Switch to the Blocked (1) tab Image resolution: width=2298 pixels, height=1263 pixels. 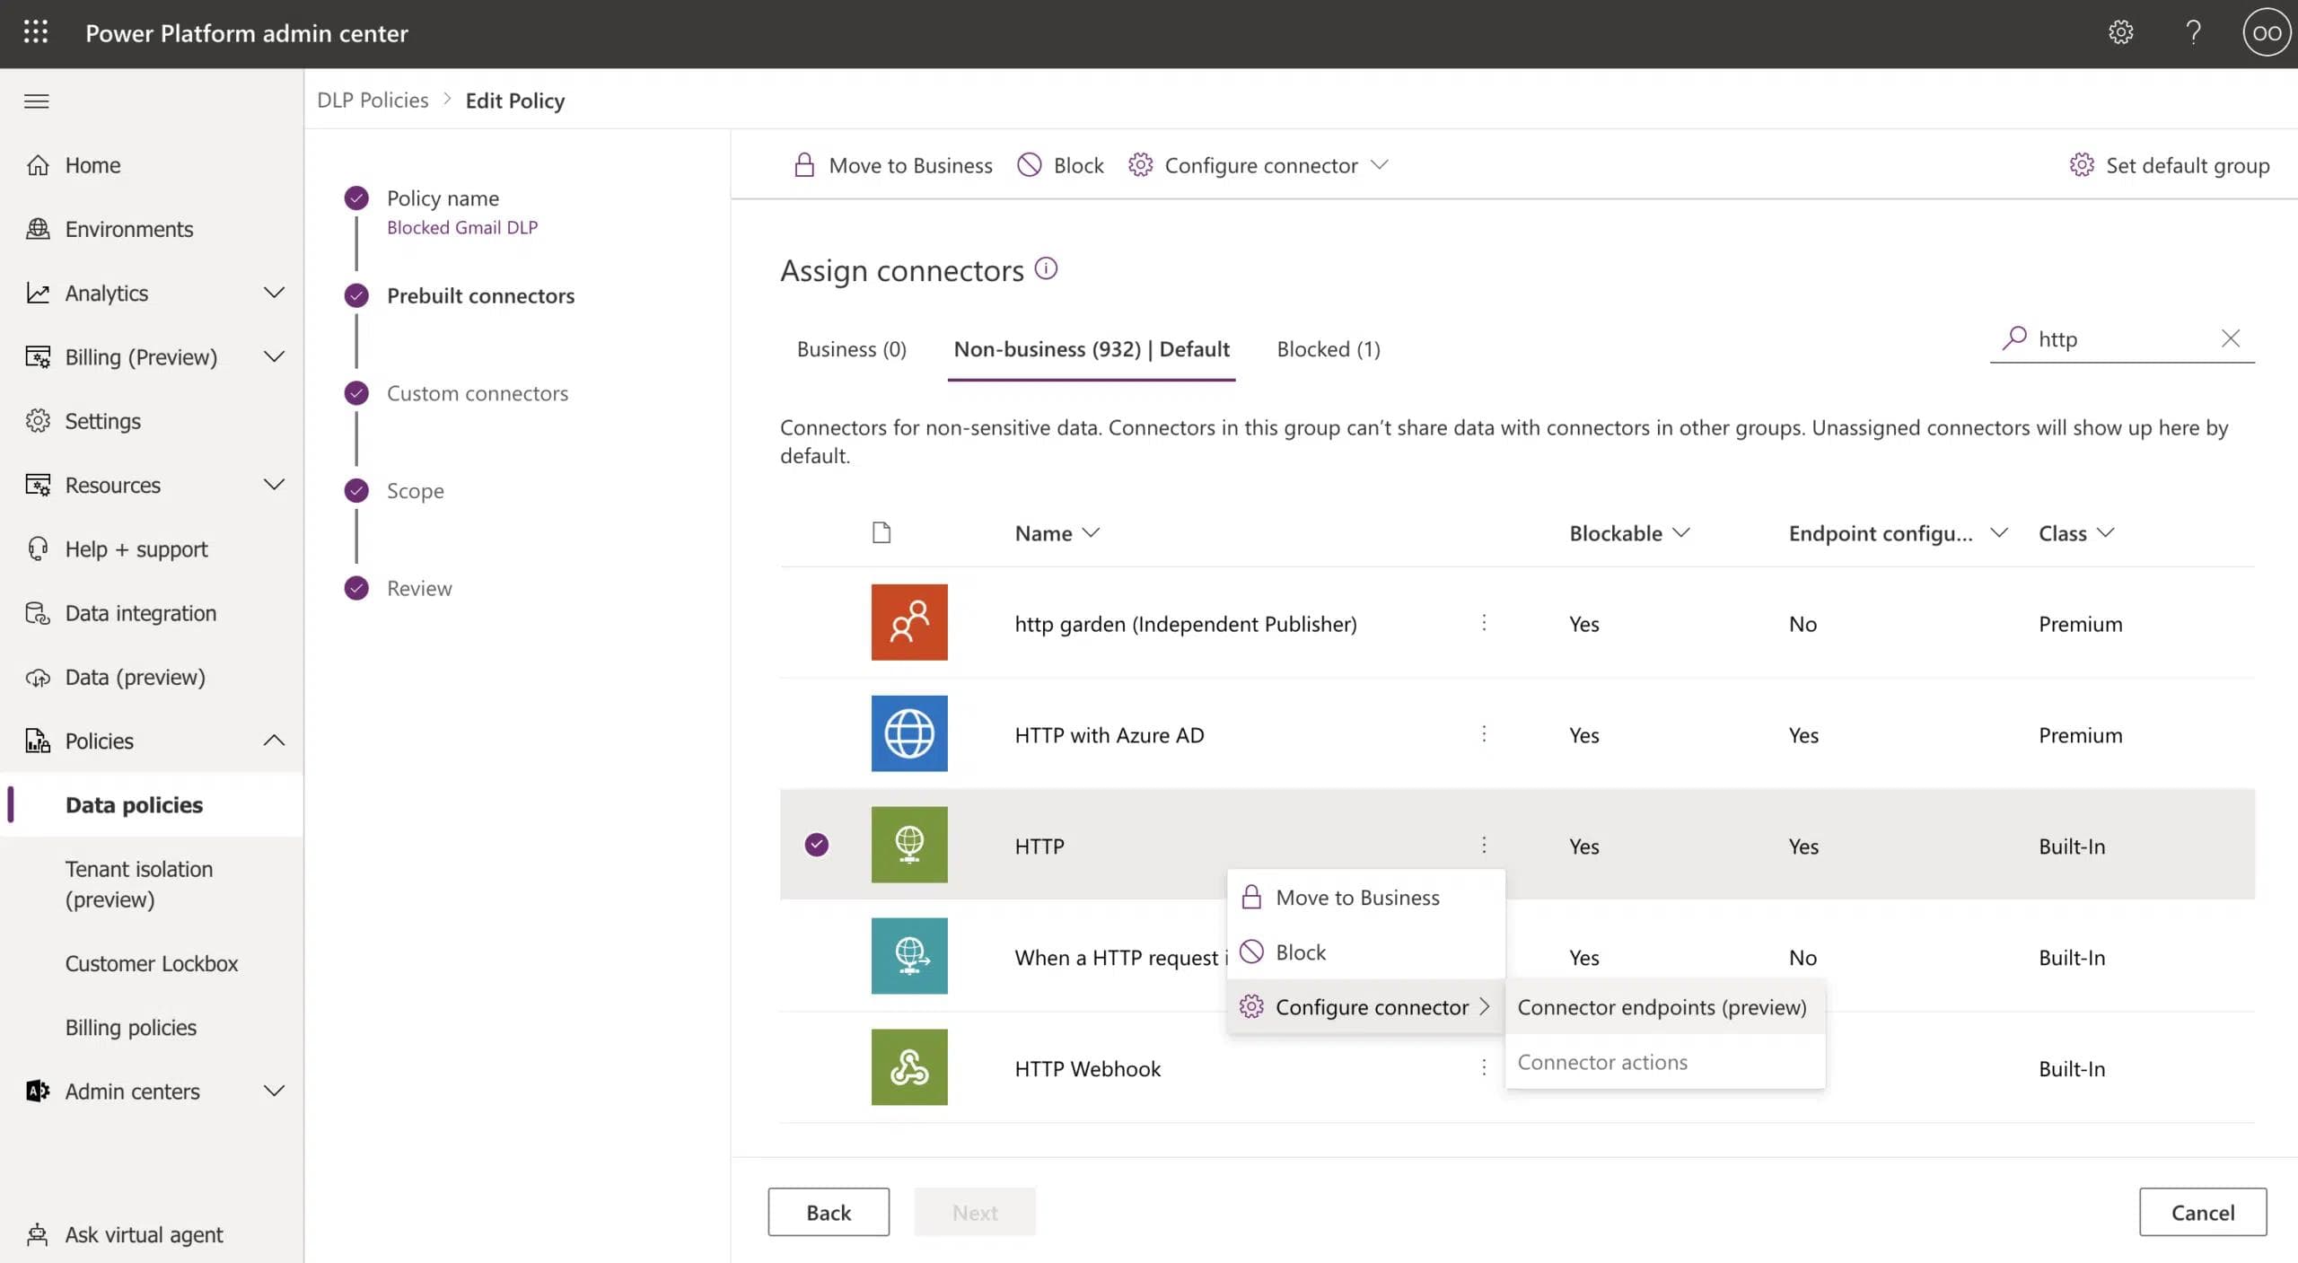tap(1328, 349)
